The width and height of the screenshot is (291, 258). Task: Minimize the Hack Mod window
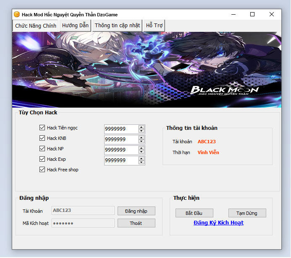pos(233,14)
